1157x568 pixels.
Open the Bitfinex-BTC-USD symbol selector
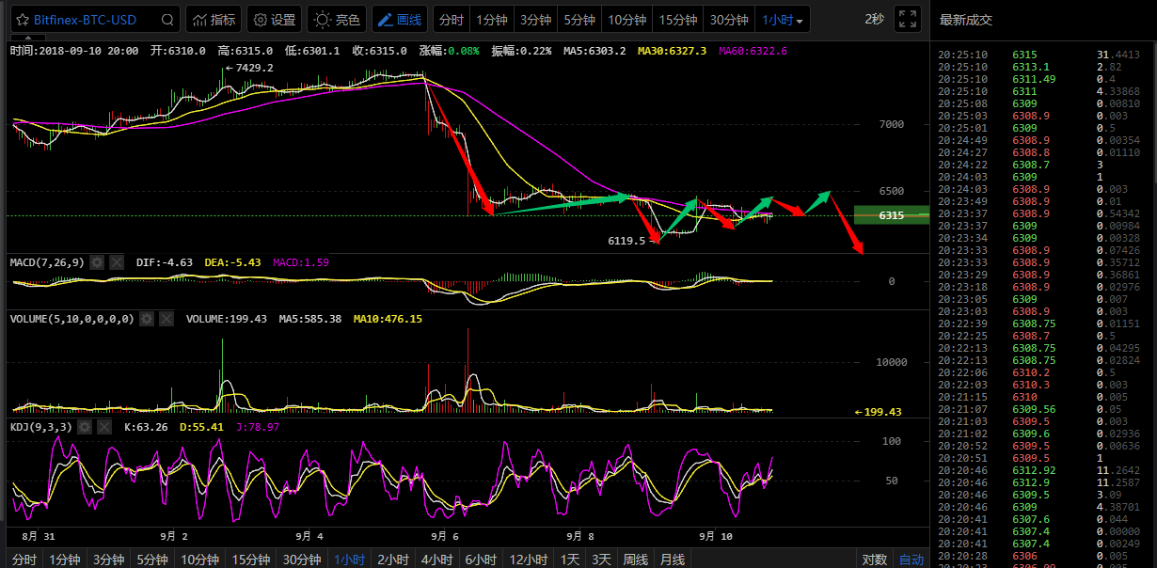85,20
